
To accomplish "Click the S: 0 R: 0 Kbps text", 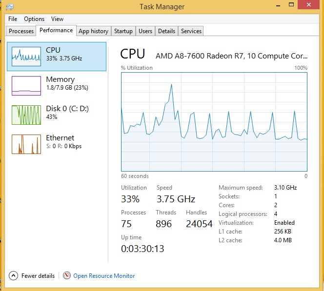I will (64, 146).
